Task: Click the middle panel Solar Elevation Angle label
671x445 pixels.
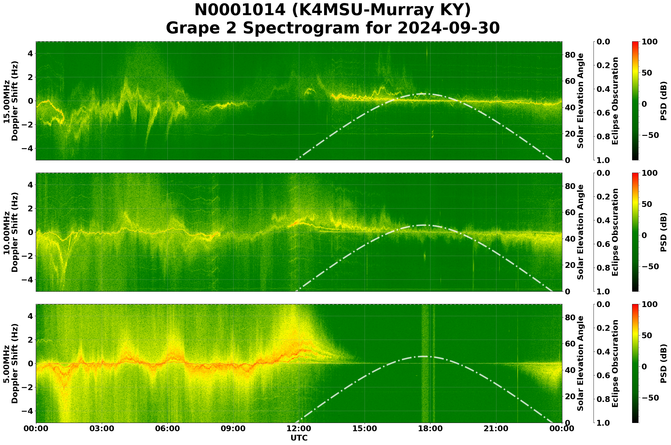Action: coord(581,232)
